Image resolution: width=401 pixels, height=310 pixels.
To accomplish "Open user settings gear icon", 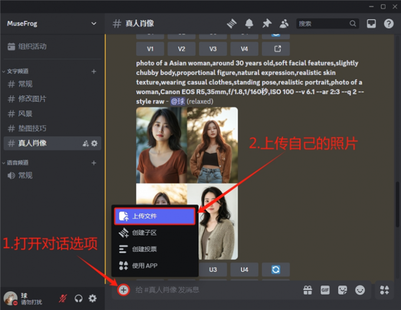I will [x=93, y=298].
